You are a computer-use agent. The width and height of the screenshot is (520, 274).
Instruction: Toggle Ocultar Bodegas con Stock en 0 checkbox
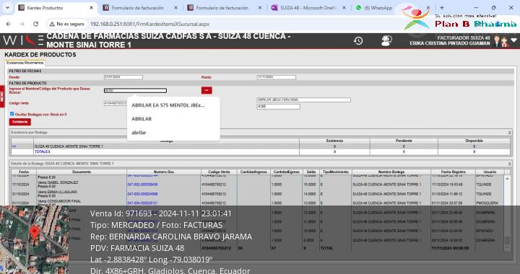pos(12,114)
